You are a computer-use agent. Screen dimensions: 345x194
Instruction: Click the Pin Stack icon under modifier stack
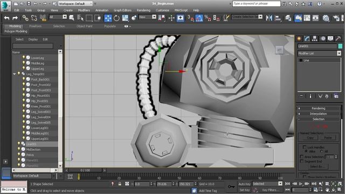tap(301, 96)
